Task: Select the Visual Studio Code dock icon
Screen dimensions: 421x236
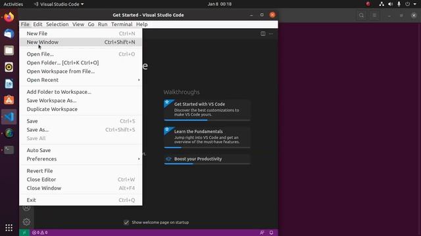Action: (x=9, y=117)
